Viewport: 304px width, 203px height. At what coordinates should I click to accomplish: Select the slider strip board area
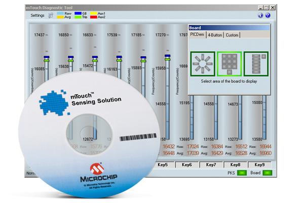pos(256,64)
